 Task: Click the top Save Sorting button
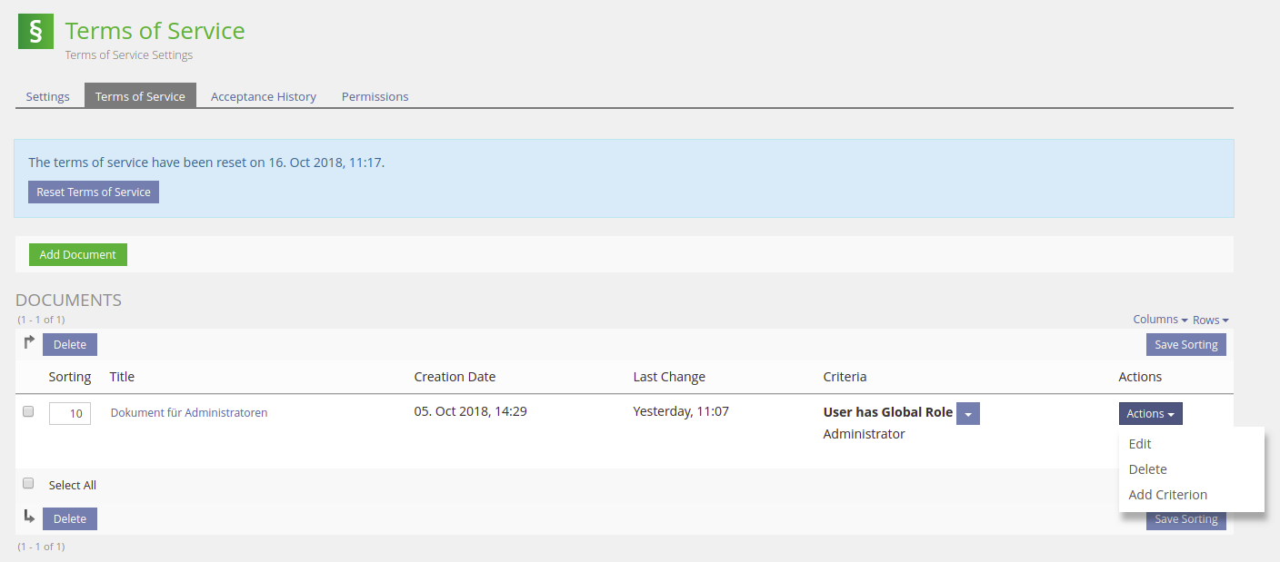[1185, 345]
